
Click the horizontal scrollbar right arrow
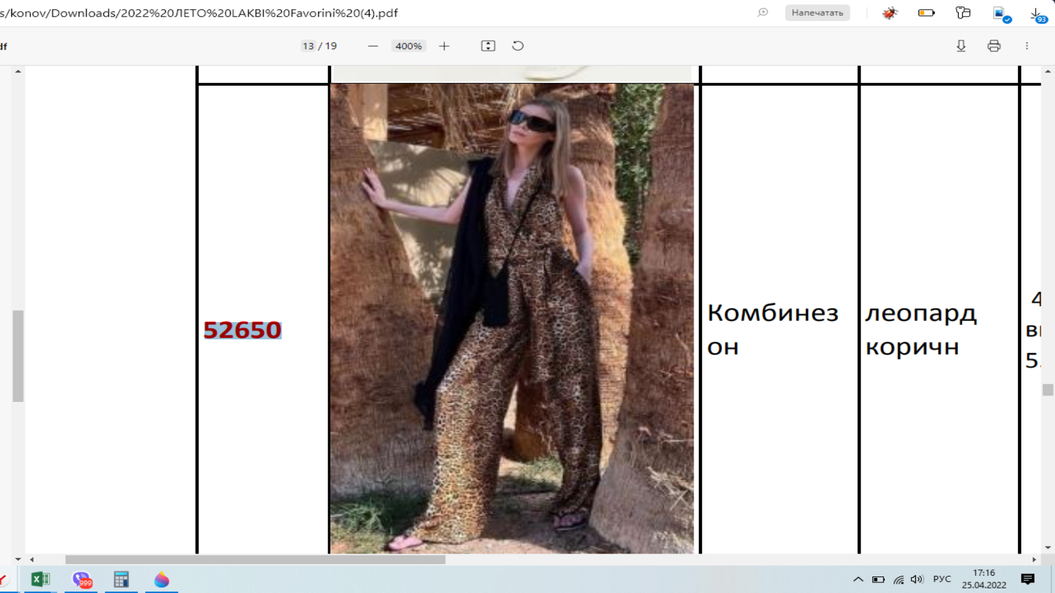pyautogui.click(x=1034, y=559)
